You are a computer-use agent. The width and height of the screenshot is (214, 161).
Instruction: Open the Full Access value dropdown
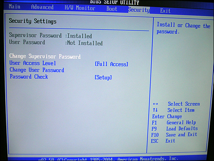coord(111,64)
